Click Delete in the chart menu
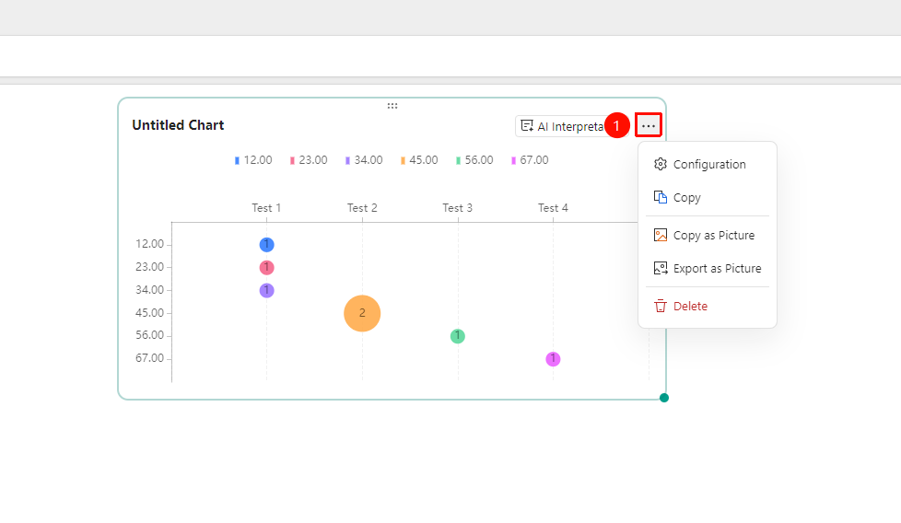The height and width of the screenshot is (523, 901). [708, 306]
